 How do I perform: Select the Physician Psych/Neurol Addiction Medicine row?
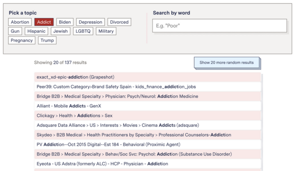(147, 97)
